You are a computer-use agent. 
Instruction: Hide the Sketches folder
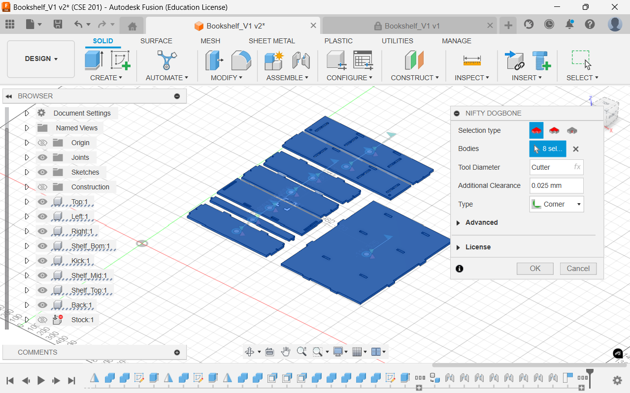click(42, 172)
